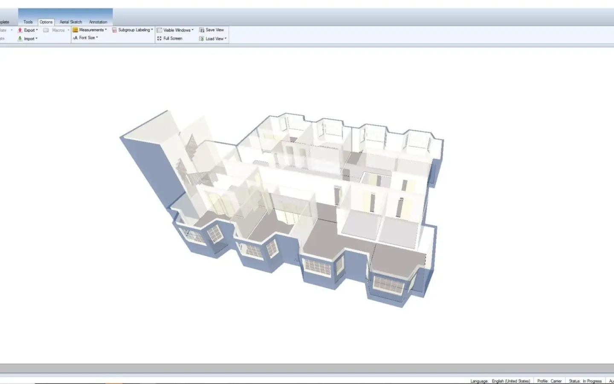Click the Measurements ruler icon
Viewport: 614px width, 384px height.
(75, 30)
